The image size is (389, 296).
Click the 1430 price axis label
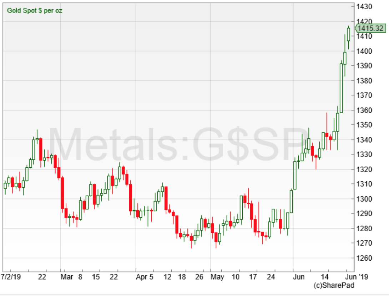(x=364, y=7)
